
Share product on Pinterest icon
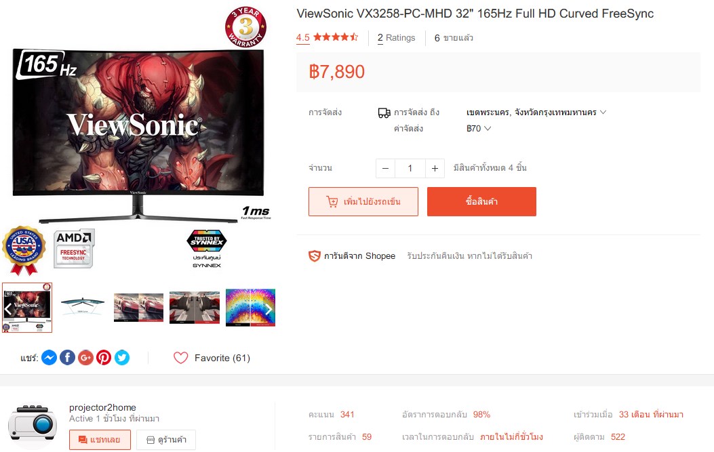[x=104, y=358]
